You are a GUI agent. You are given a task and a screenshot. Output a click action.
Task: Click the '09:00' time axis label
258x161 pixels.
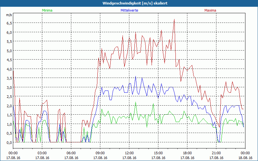100,153
